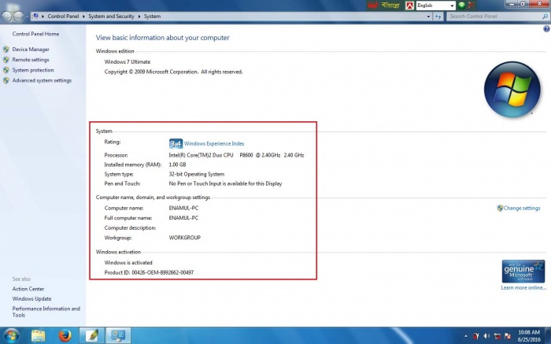Screen dimensions: 551x344
Task: Click the Product ID 00426-OEM-8992662-00497 text
Action: pos(149,272)
